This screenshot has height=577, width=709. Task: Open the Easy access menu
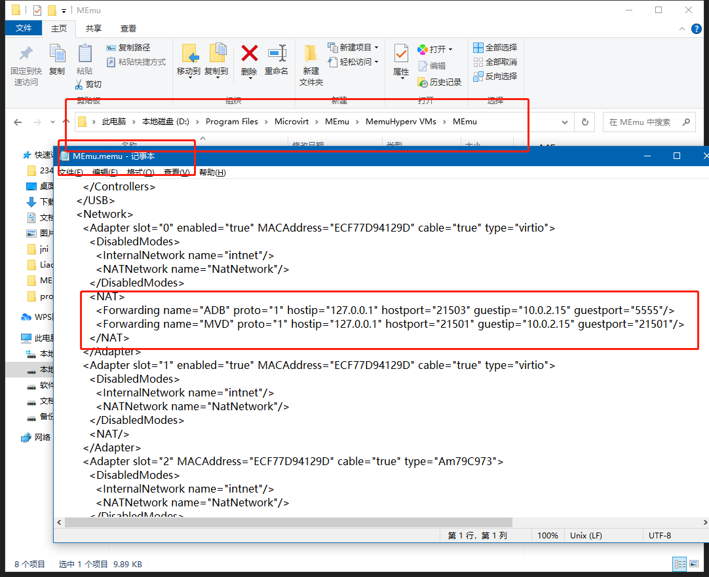[353, 62]
